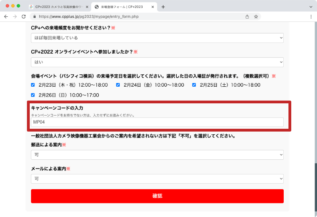This screenshot has width=317, height=217.
Task: Uncheck 2月24日（金）10:00〜18:00
Action: coord(118,85)
